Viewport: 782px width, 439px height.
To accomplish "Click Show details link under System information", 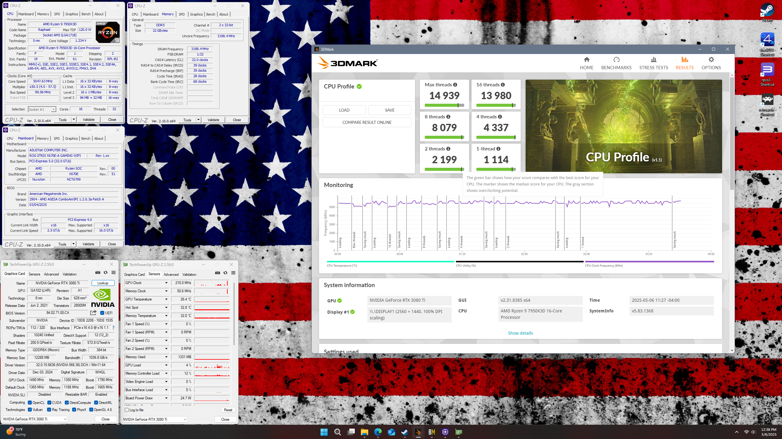I will [x=520, y=333].
